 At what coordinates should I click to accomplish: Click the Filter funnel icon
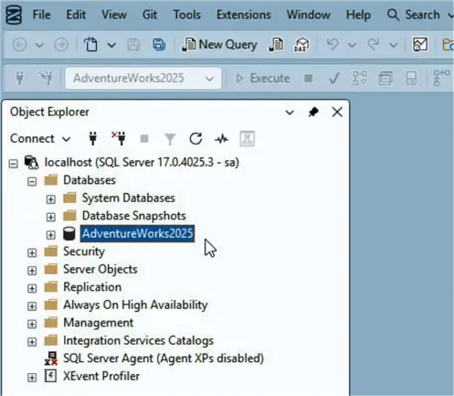(170, 139)
